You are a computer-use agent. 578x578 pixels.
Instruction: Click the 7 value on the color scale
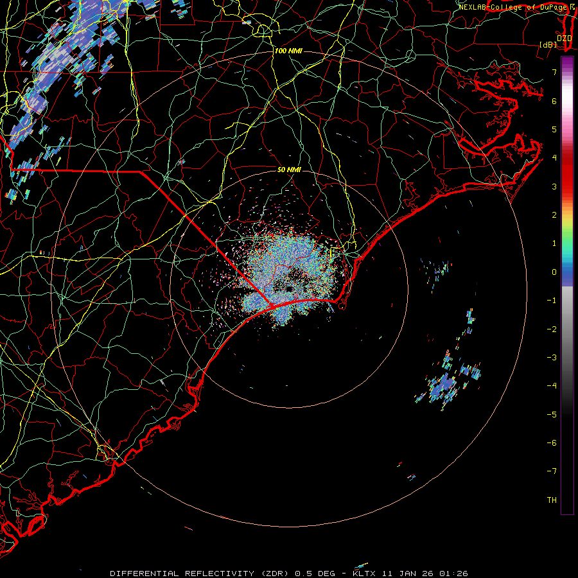coord(554,72)
